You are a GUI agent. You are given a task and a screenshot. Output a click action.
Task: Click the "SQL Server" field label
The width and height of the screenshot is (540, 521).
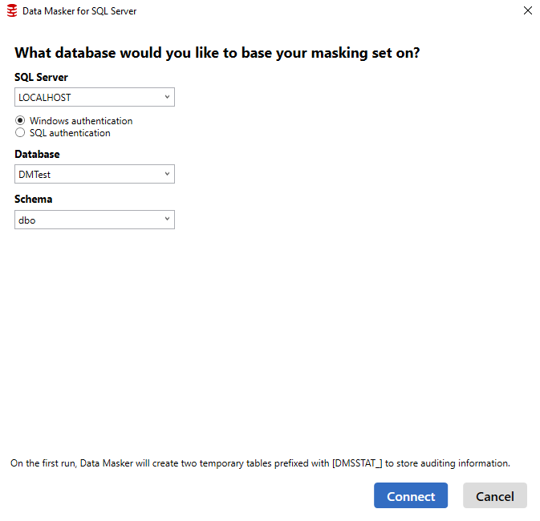pyautogui.click(x=41, y=77)
